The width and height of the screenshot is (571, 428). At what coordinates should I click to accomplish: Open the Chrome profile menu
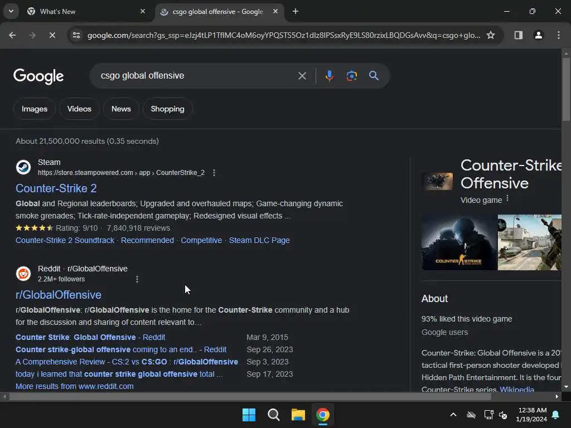tap(538, 35)
